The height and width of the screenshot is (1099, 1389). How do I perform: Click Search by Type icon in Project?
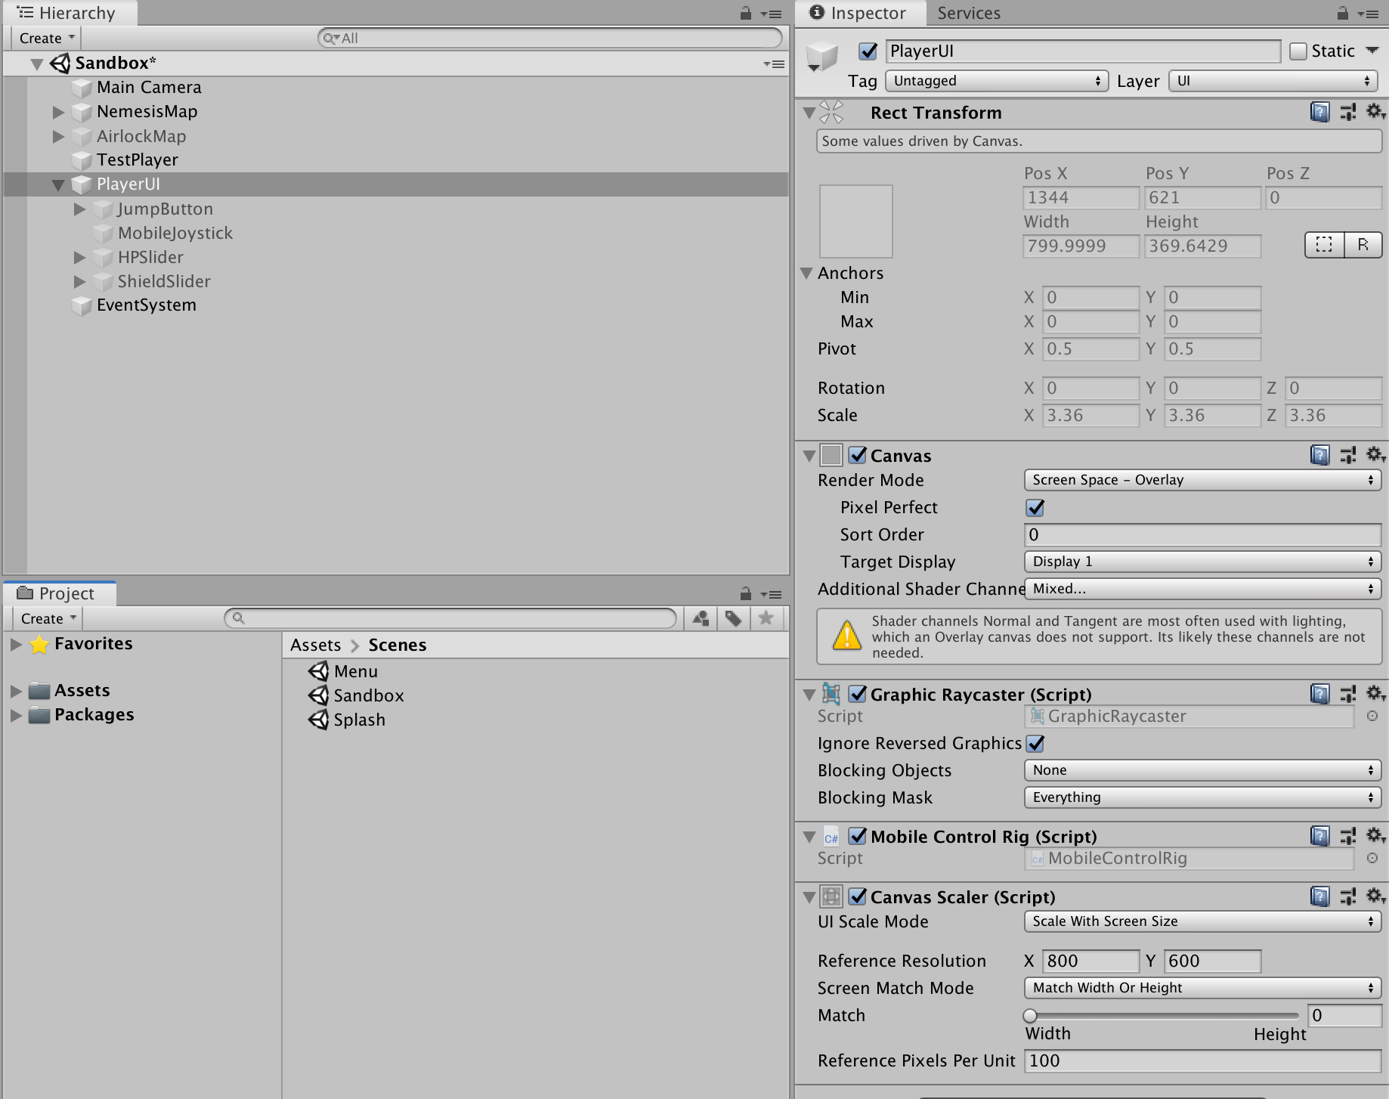(x=701, y=618)
